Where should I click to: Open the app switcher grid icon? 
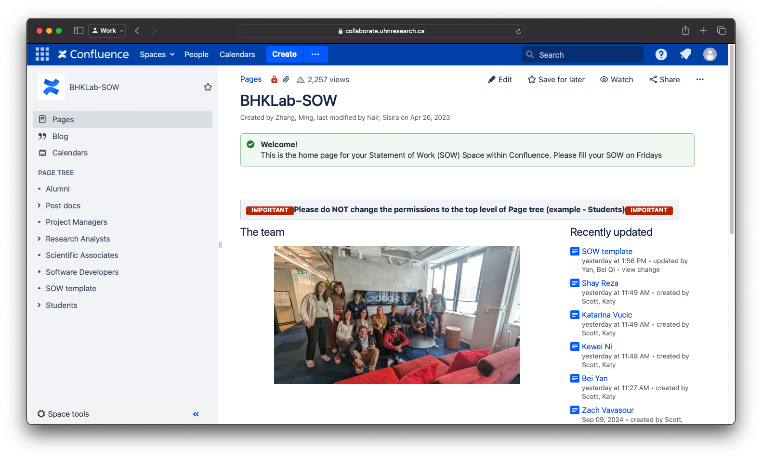[42, 54]
